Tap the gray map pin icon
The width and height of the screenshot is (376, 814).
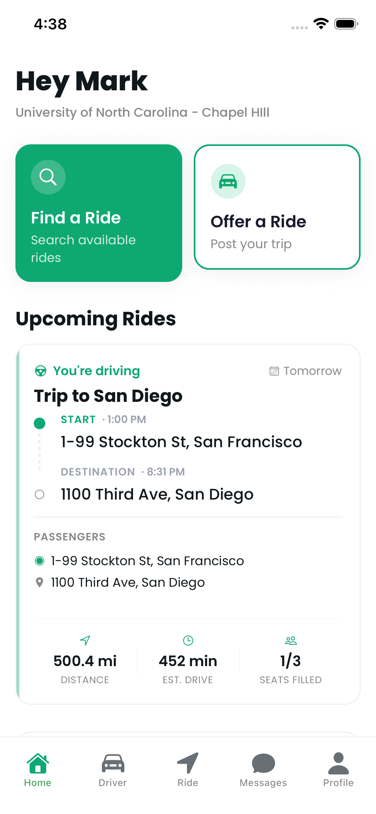click(x=40, y=582)
